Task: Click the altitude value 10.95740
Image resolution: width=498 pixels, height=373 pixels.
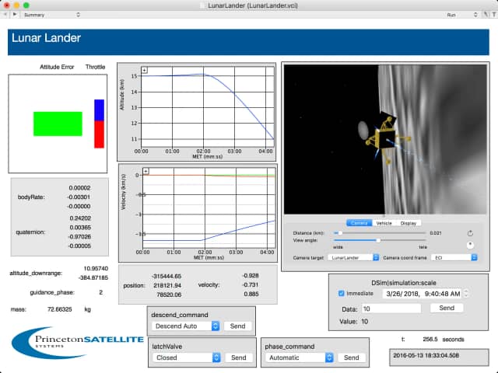Action: tap(96, 268)
